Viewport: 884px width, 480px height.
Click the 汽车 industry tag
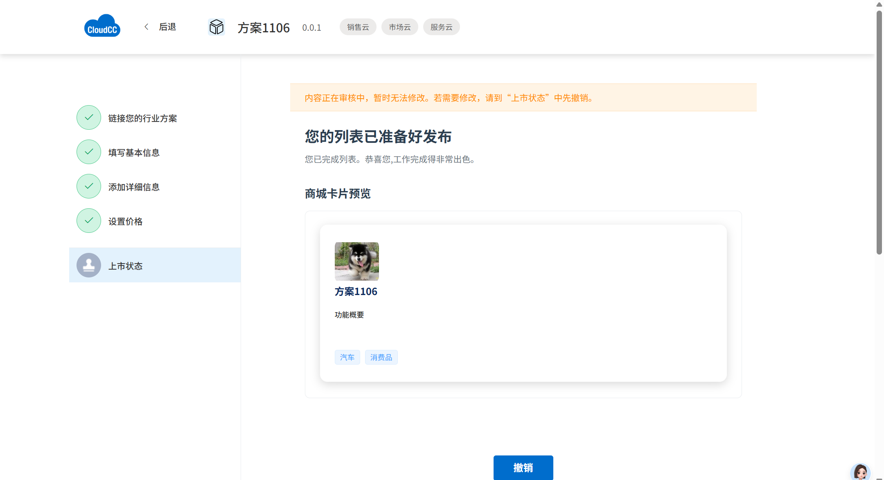pos(347,357)
